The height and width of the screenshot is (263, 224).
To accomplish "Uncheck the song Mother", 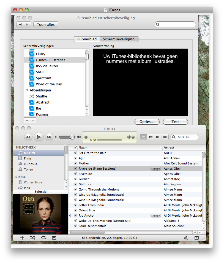I will click(x=75, y=163).
